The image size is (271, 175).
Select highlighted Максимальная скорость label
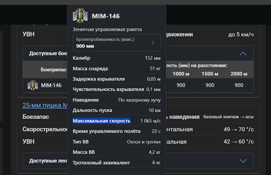point(101,121)
